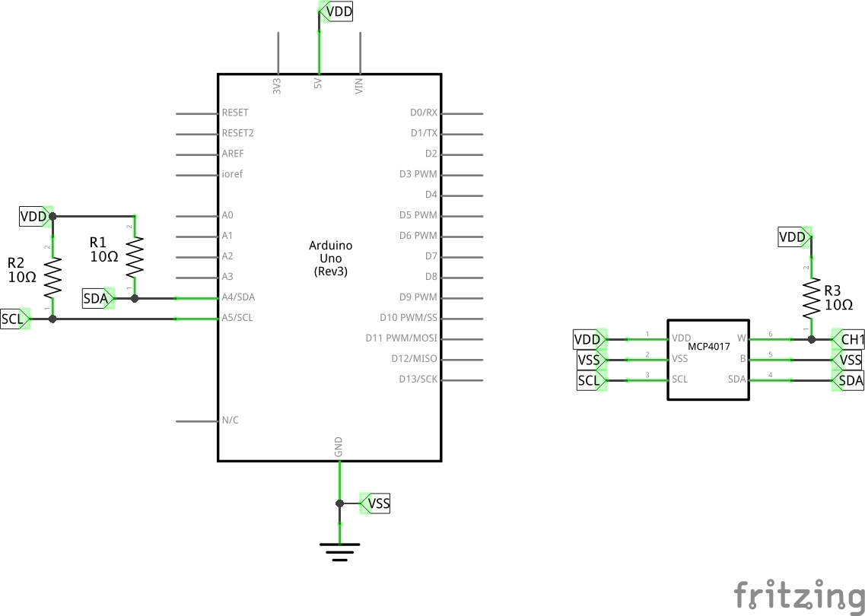Select the R1 resistor symbol
Image resolution: width=865 pixels, height=616 pixels.
point(135,257)
